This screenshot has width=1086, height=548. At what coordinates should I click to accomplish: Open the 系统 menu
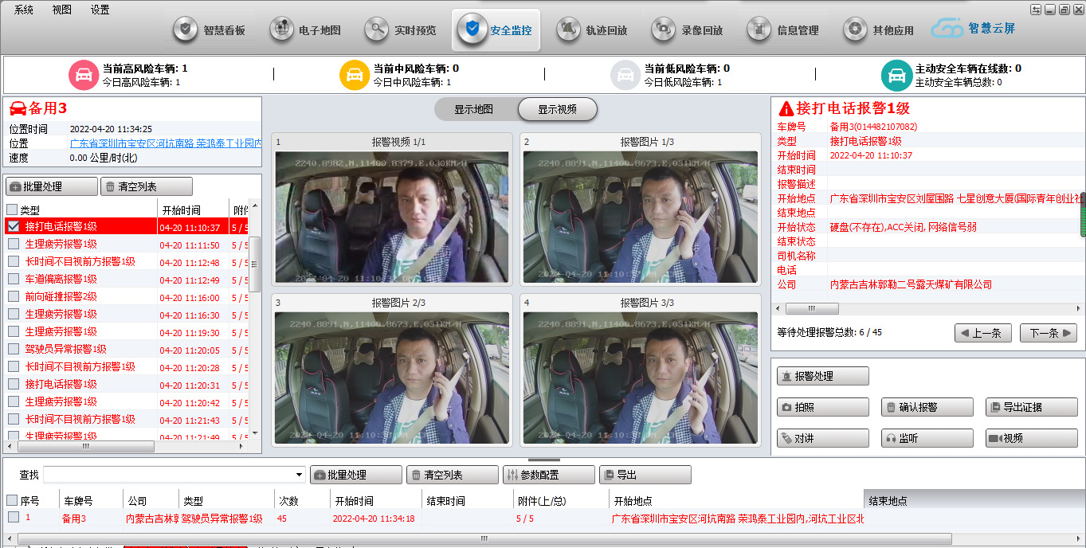24,10
